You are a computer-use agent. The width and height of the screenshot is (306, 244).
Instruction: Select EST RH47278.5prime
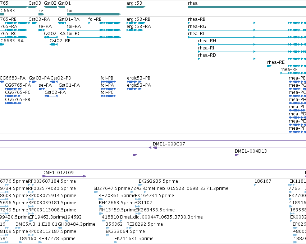tap(40, 242)
